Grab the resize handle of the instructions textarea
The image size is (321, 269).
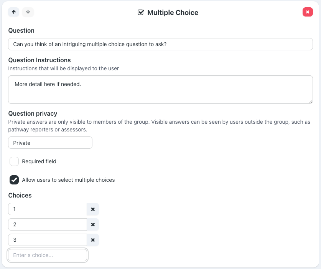coord(310,101)
